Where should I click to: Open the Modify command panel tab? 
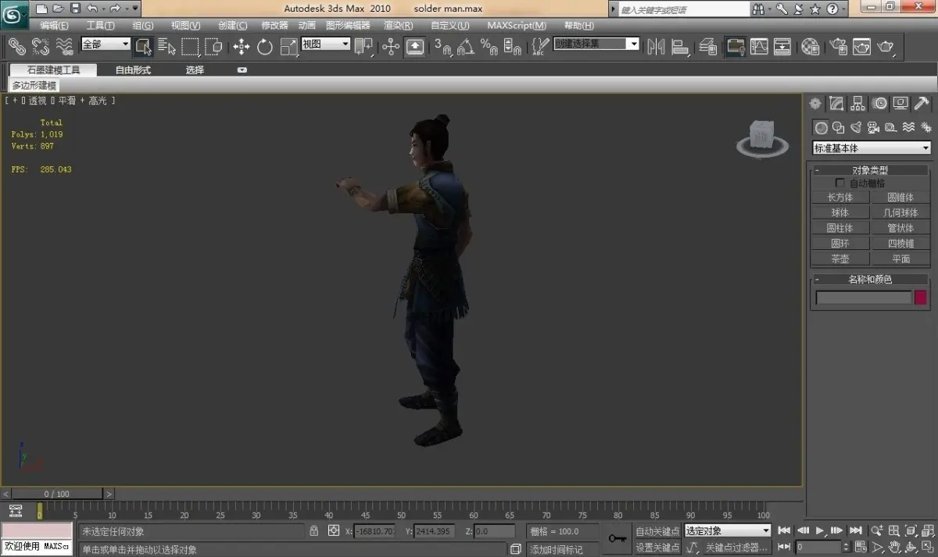(837, 103)
